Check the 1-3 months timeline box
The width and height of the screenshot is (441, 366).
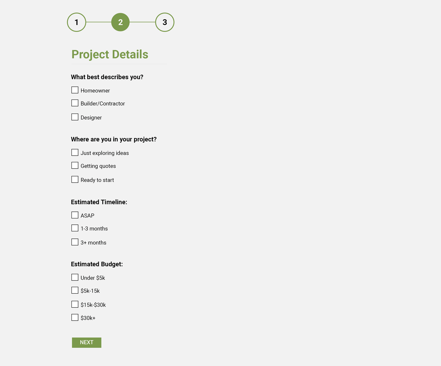coord(75,228)
